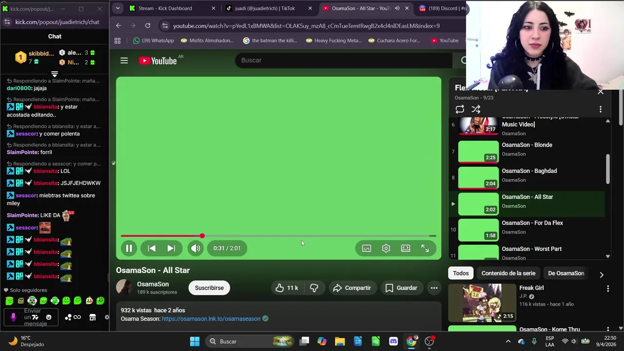Show more filter chips arrow
Image resolution: width=624 pixels, height=351 pixels.
coord(602,274)
